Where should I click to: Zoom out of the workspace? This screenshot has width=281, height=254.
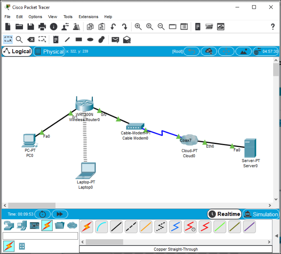click(x=161, y=27)
